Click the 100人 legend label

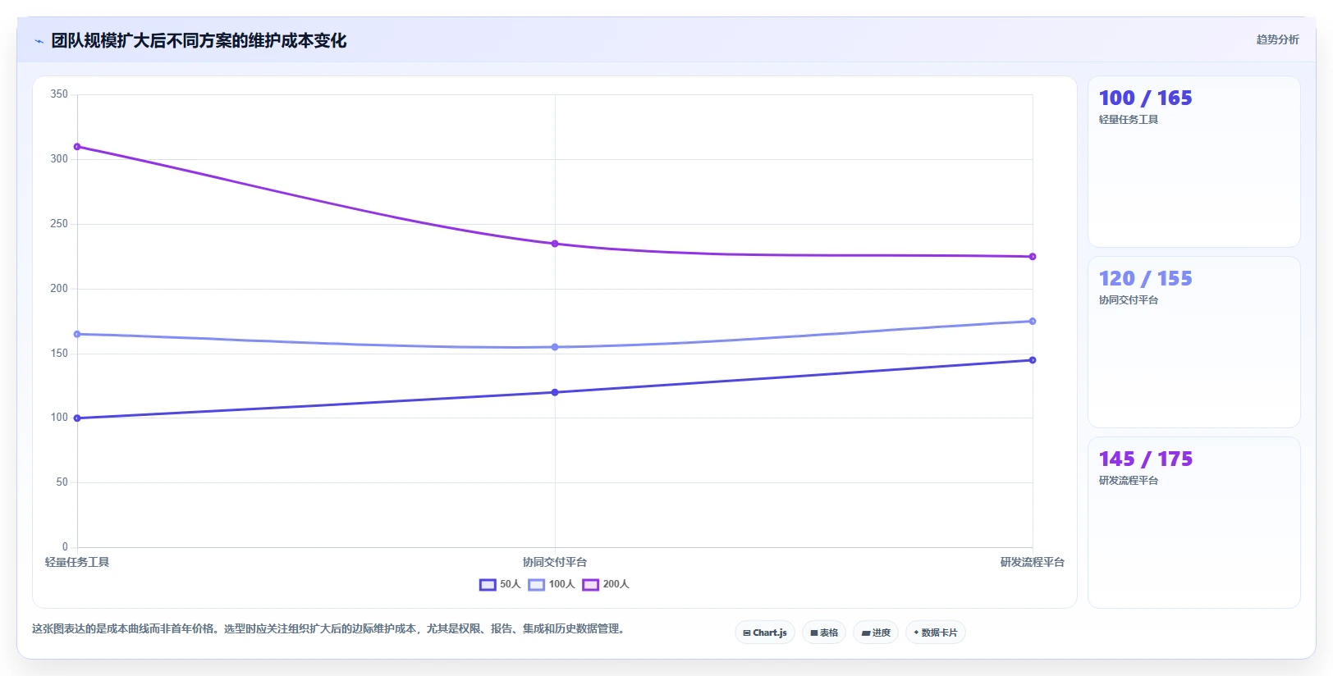click(x=561, y=584)
